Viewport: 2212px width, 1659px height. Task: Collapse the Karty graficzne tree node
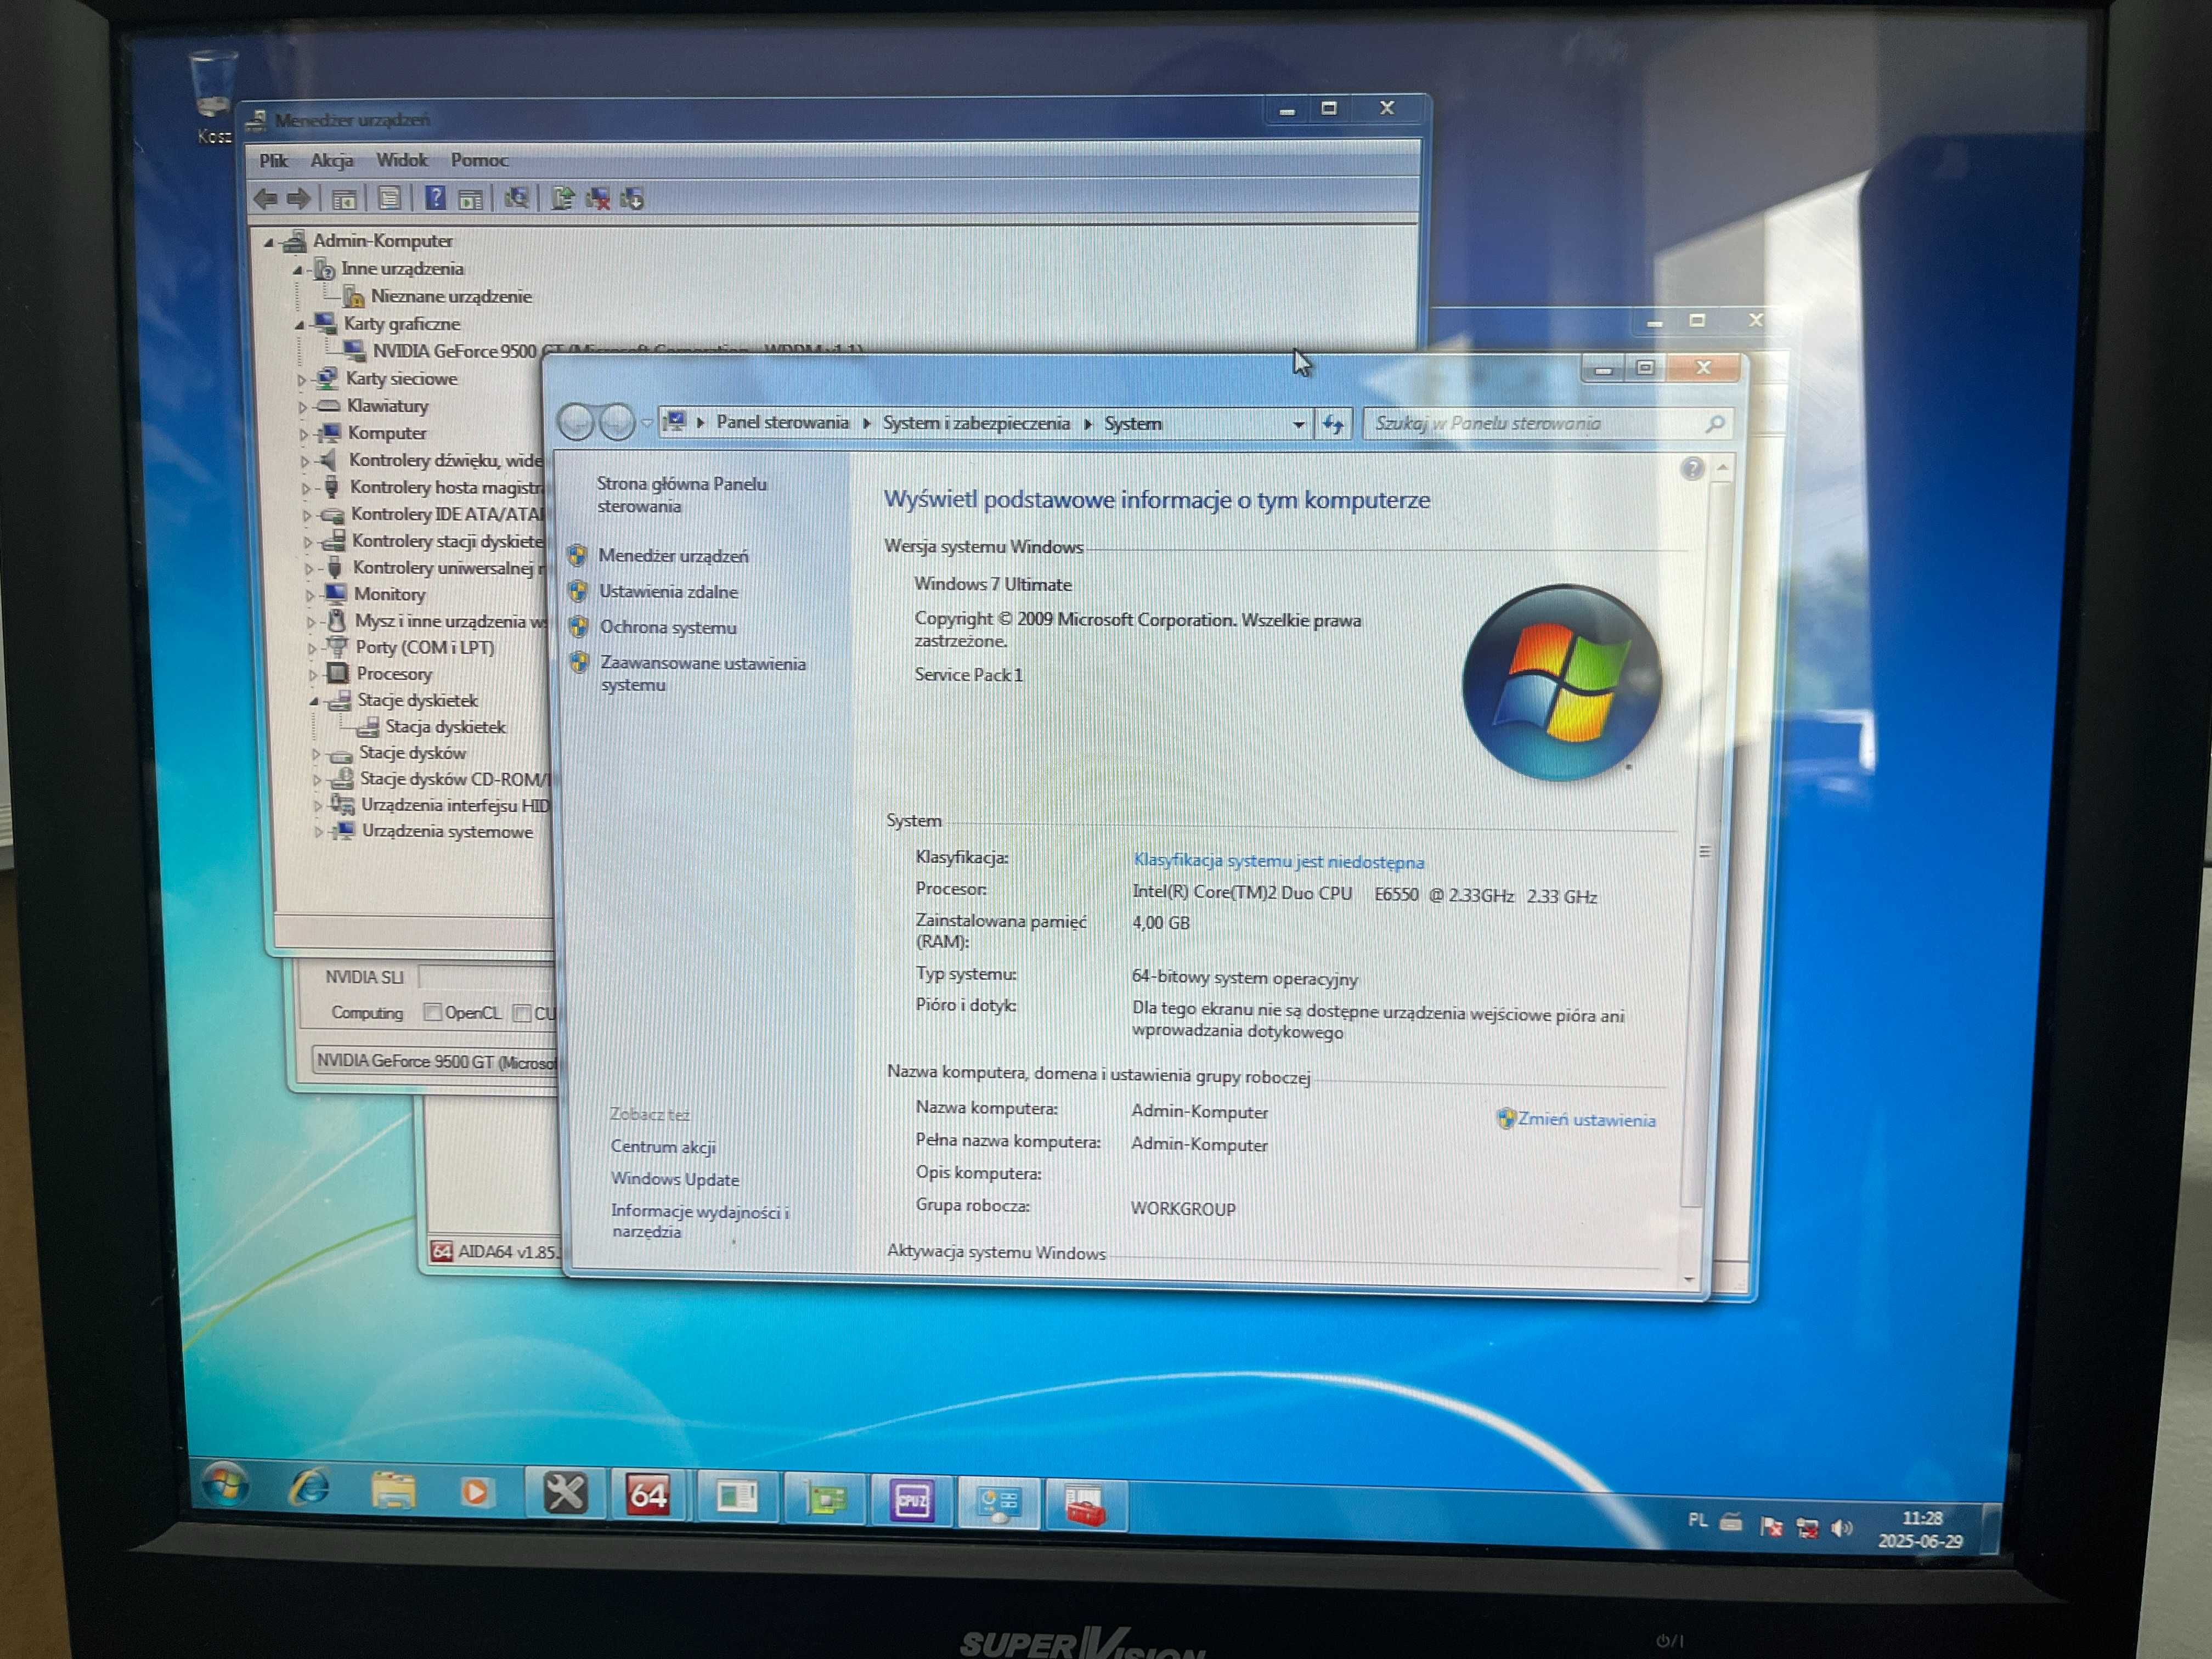coord(299,325)
